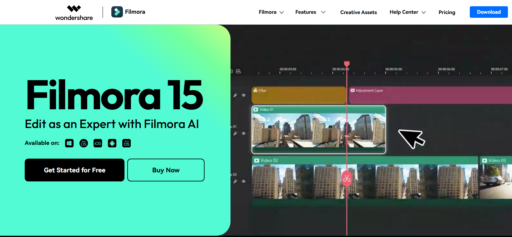Click the iPadOS platform icon
This screenshot has height=237, width=512.
click(x=126, y=143)
